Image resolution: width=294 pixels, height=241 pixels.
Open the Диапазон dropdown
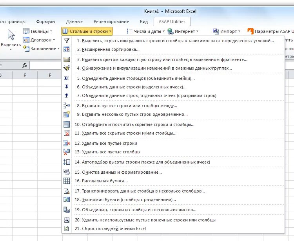(39, 40)
